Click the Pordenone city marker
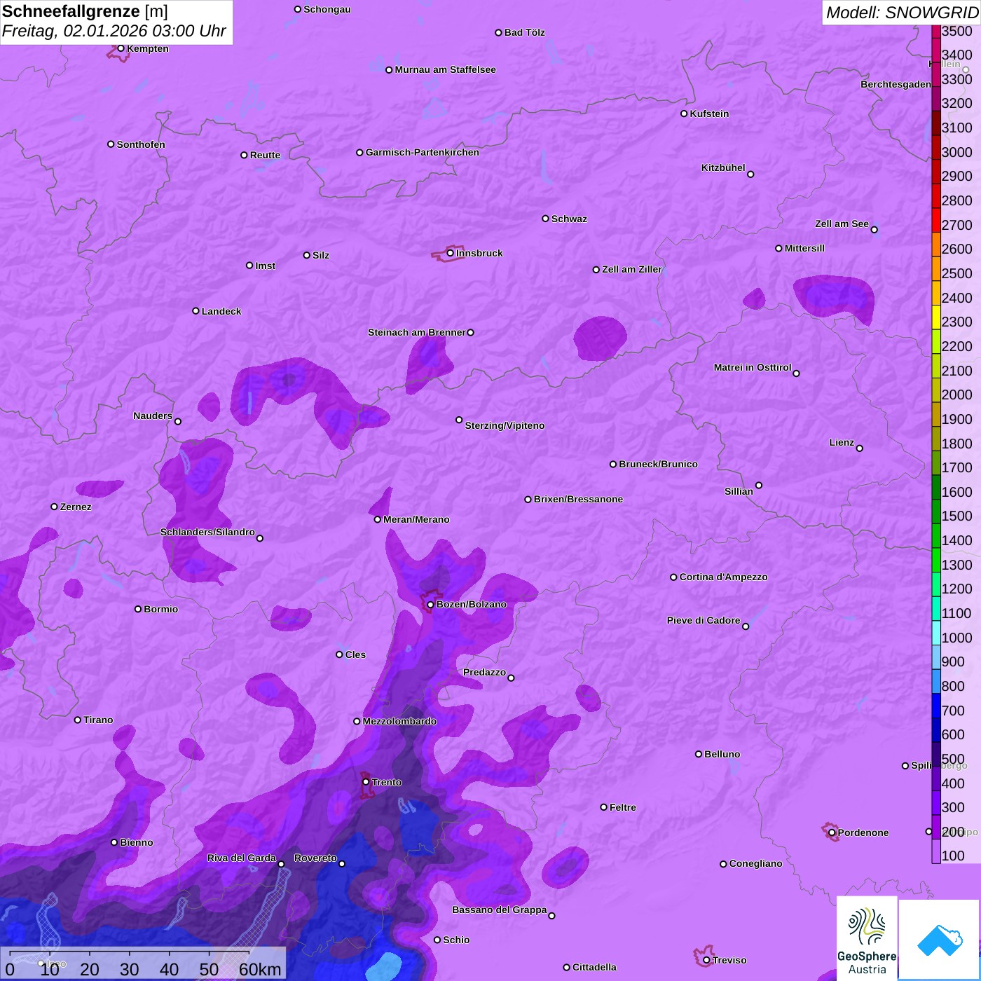 tap(832, 832)
